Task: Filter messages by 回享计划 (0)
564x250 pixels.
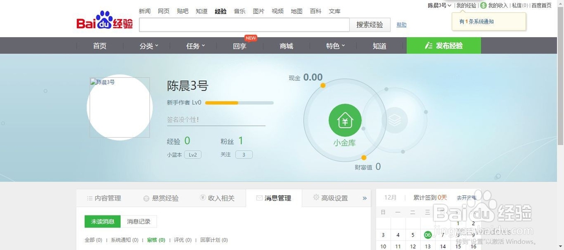Action: point(214,240)
